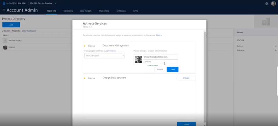
Task: Save the project administrator assignment
Action: 173,69
